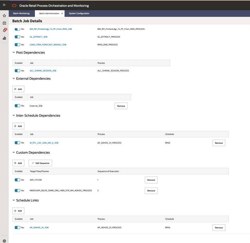Image resolution: width=250 pixels, height=243 pixels.
Task: Switch to System Configuration tab
Action: 79,14
